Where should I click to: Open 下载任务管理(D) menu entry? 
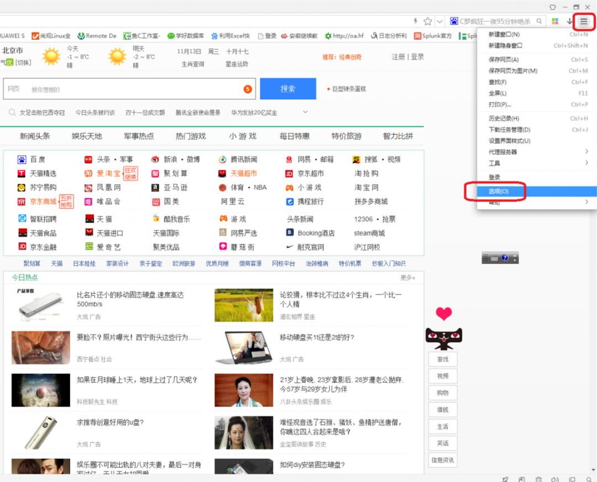click(537, 129)
